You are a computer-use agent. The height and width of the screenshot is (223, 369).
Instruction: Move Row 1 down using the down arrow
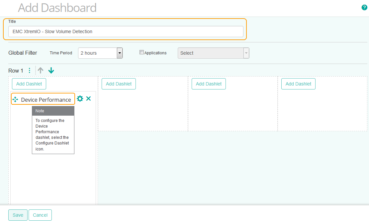click(51, 70)
